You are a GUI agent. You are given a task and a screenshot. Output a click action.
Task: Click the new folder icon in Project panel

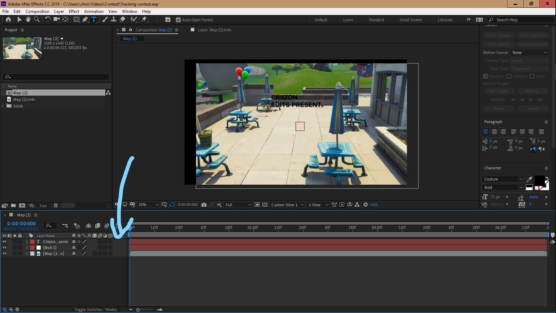(x=13, y=206)
